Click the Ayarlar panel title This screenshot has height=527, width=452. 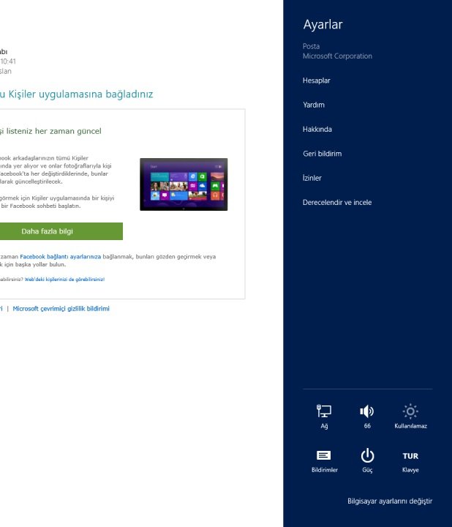point(323,25)
